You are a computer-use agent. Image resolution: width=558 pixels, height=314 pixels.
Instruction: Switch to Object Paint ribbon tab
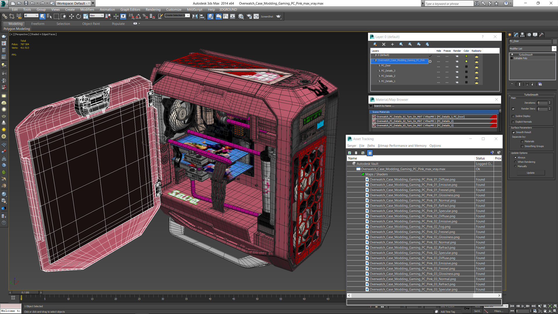[91, 24]
